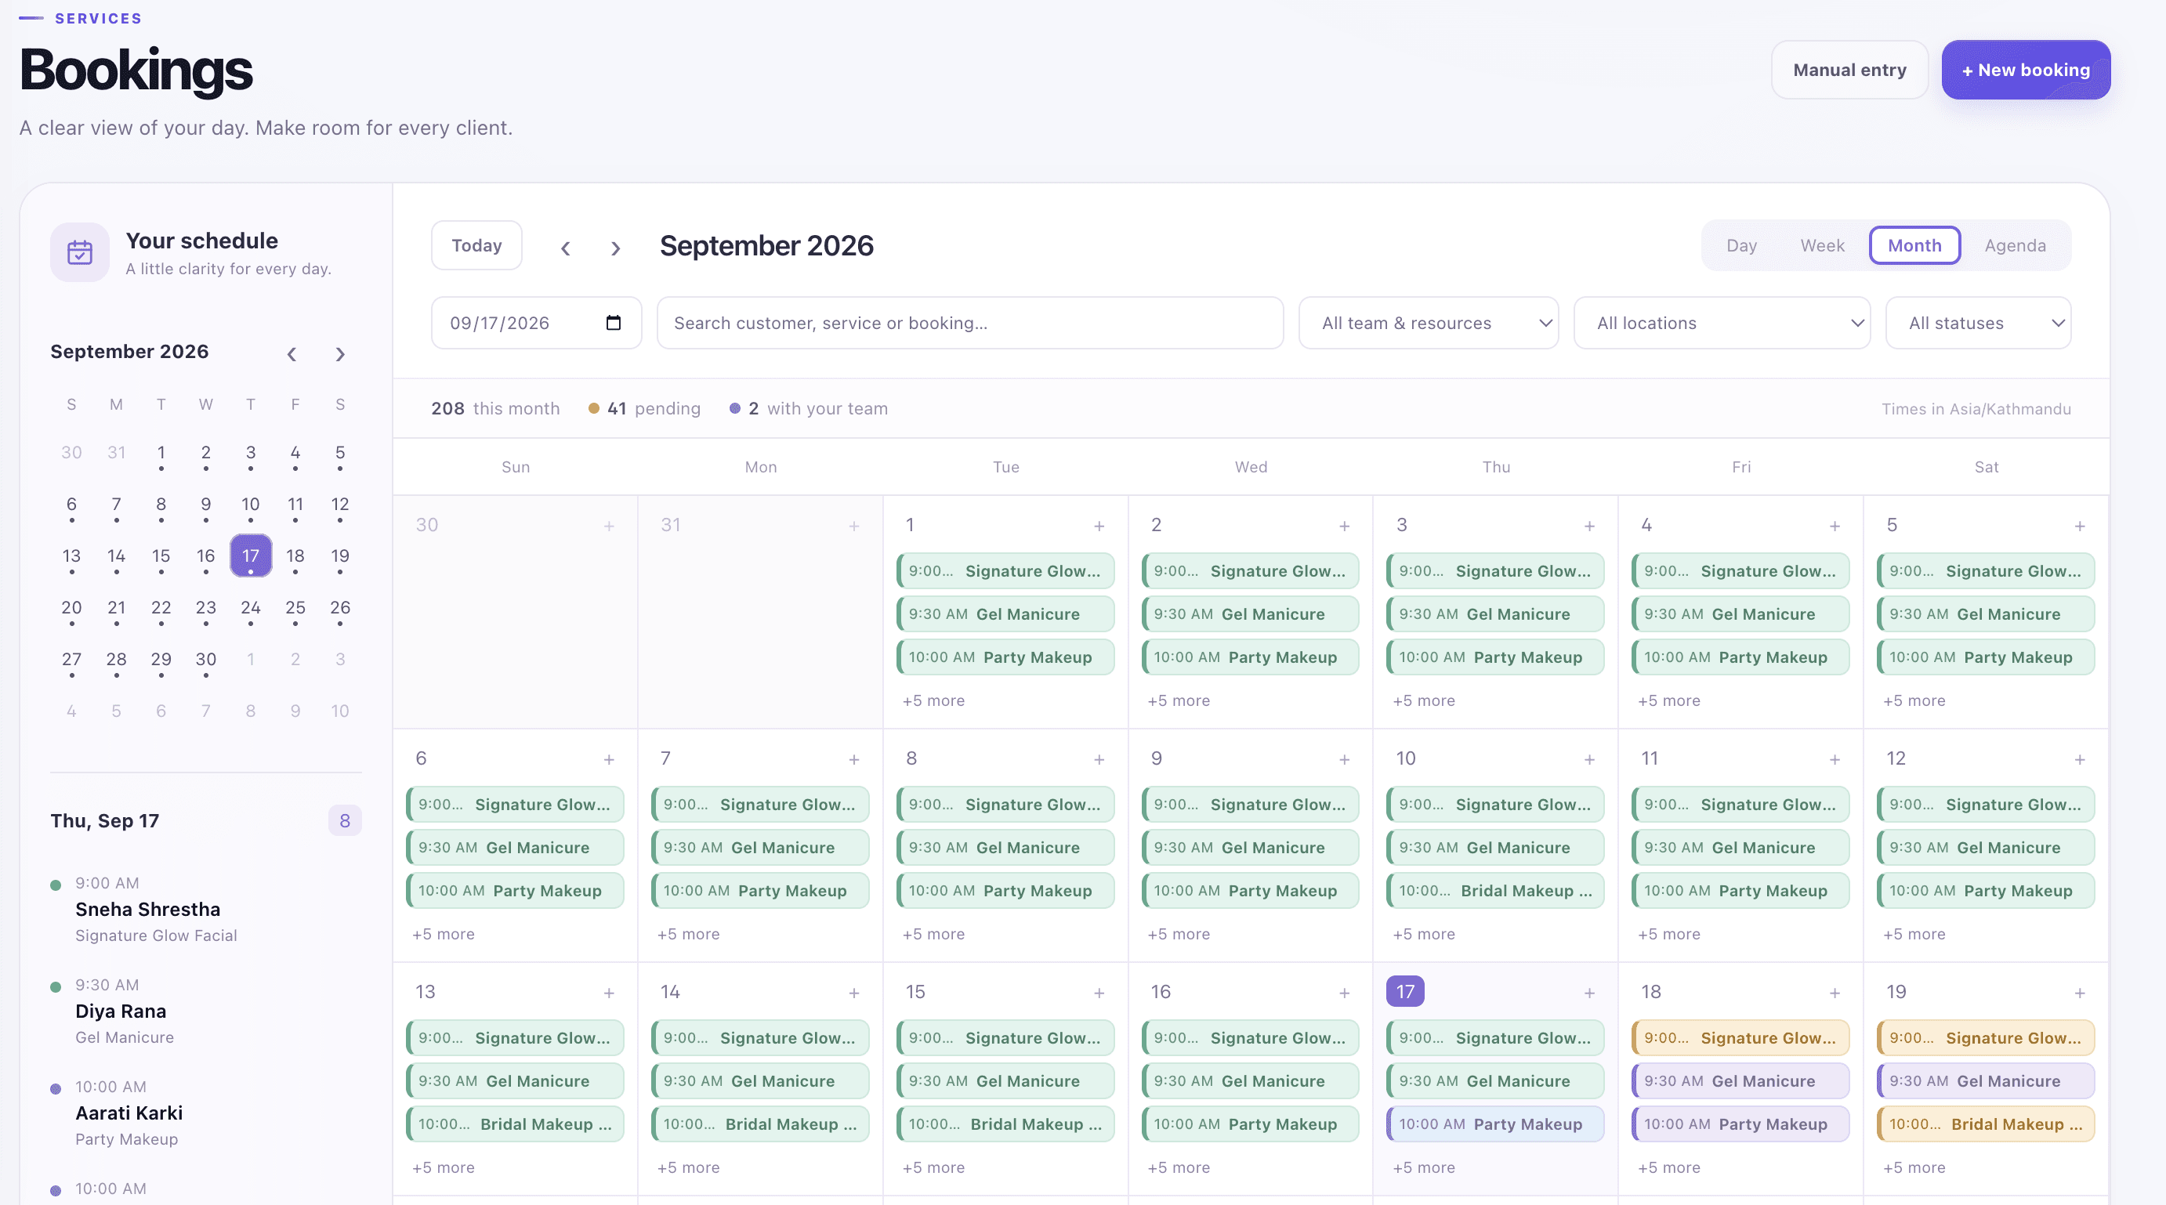
Task: Open Aarati Karki Party Makeup entry
Action: (206, 1113)
